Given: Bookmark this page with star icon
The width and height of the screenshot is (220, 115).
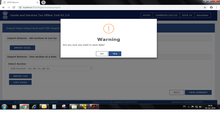Looking at the screenshot, I should pyautogui.click(x=205, y=7).
